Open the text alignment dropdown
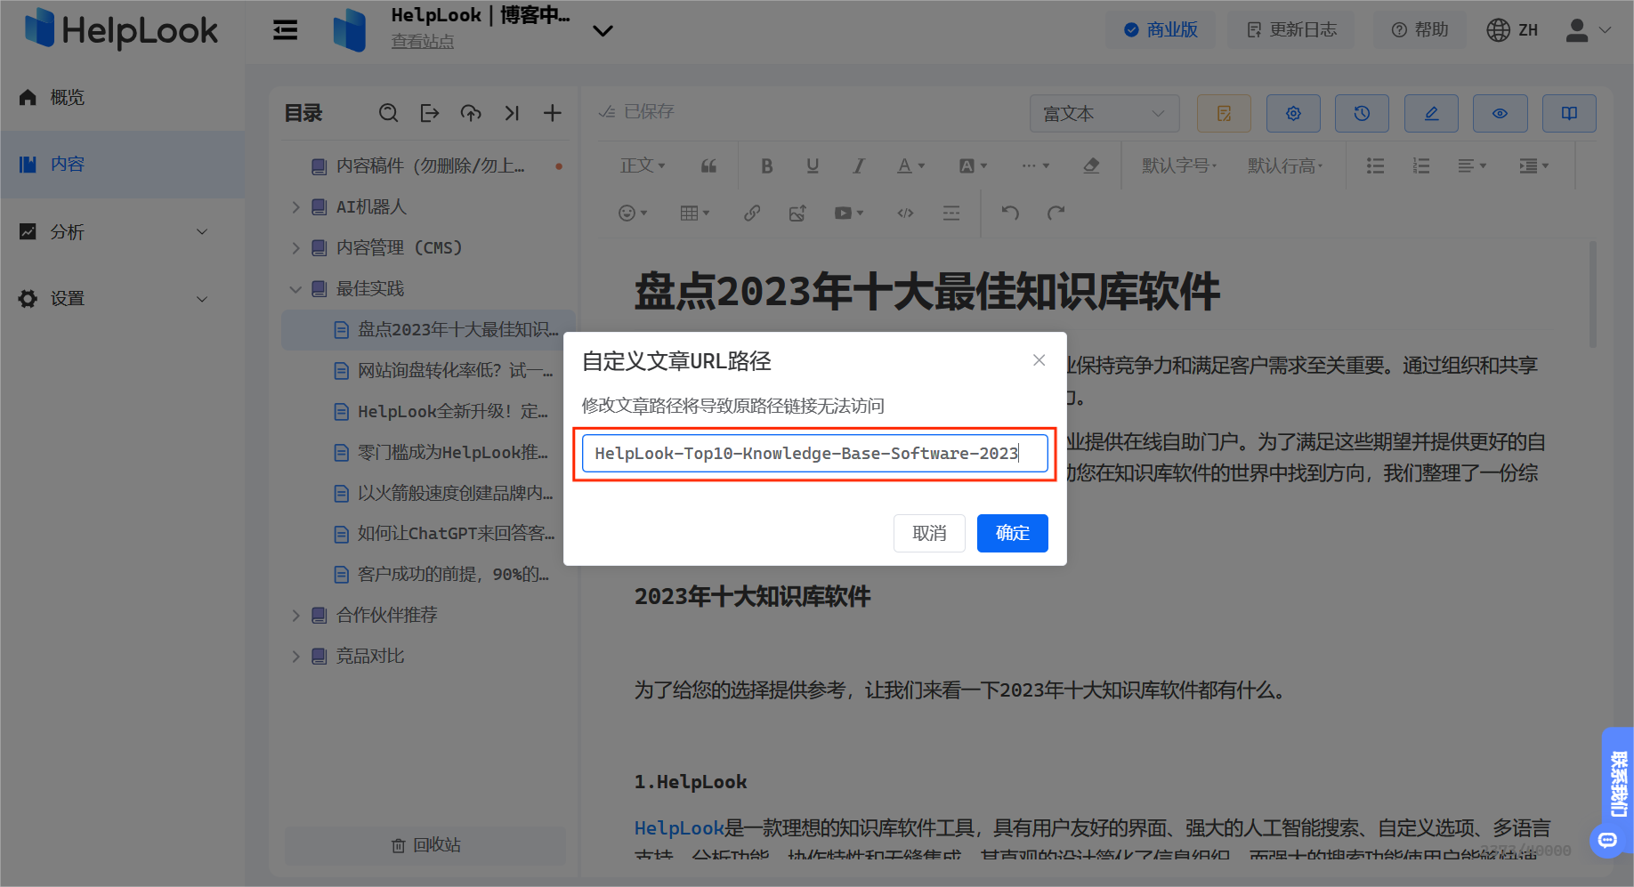Screen dimensions: 1634x887 pyautogui.click(x=1472, y=165)
